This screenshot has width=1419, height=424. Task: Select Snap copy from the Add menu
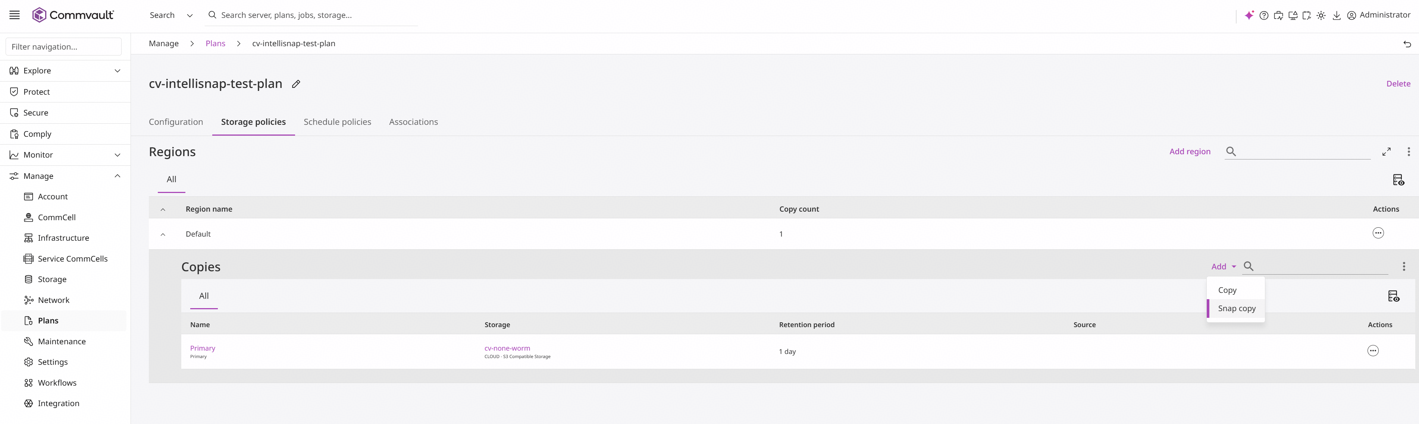point(1235,308)
